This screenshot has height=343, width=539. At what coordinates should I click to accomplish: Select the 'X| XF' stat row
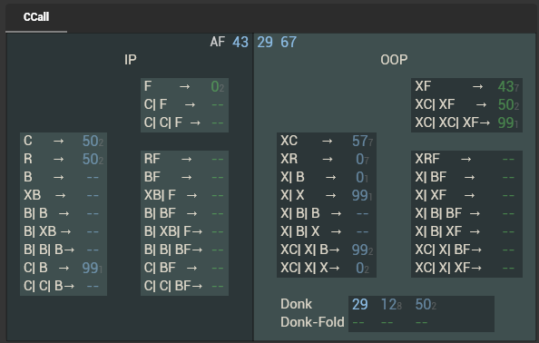(x=466, y=195)
